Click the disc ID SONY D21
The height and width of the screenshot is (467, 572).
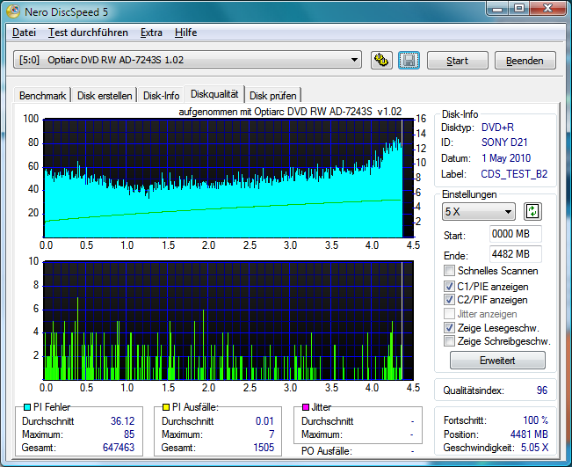(x=504, y=142)
